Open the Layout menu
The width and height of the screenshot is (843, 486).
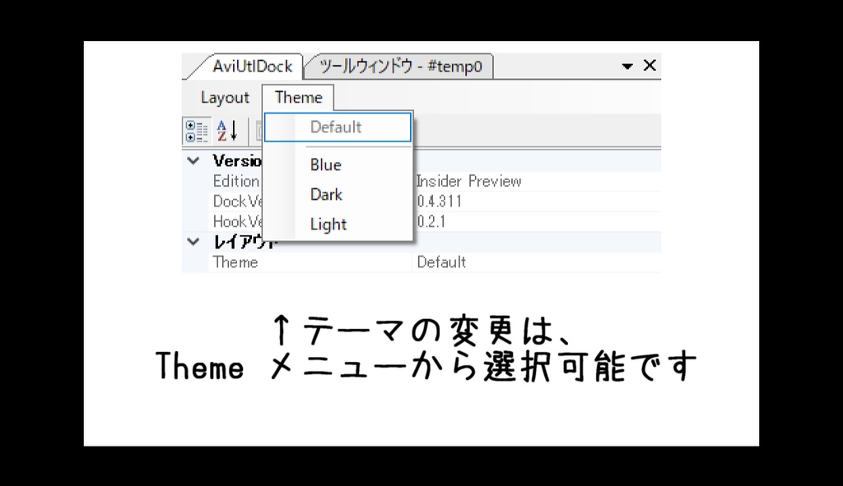tap(223, 97)
